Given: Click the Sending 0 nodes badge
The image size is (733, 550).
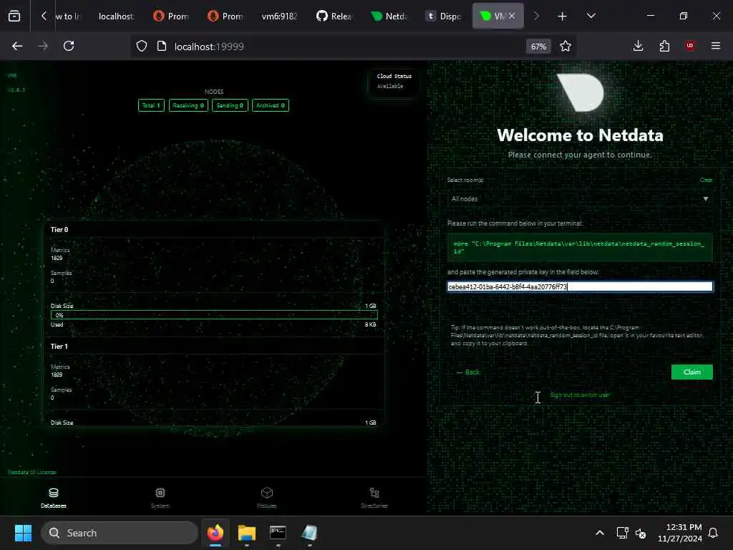Looking at the screenshot, I should (230, 106).
